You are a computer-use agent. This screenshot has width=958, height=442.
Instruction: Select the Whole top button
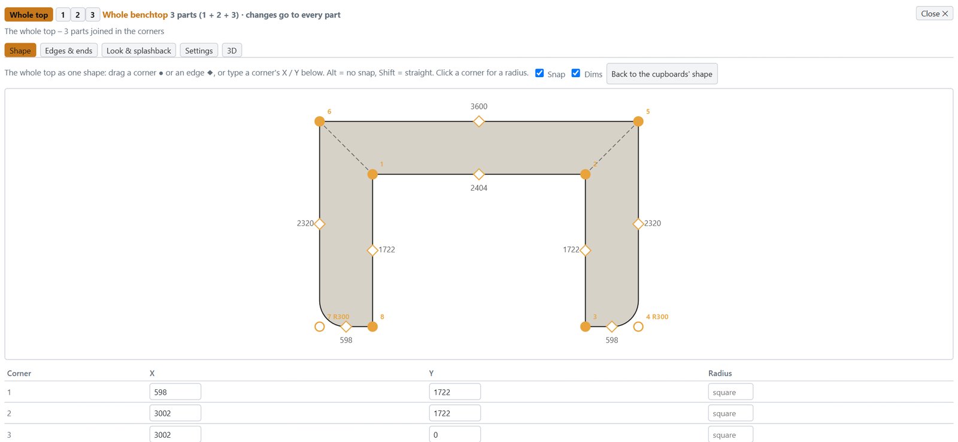pyautogui.click(x=29, y=14)
